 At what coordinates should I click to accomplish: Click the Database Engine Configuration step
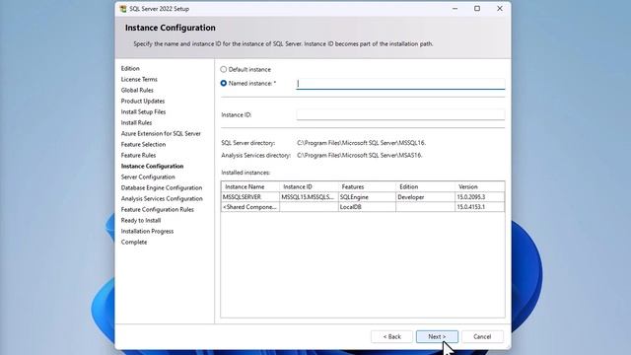pyautogui.click(x=162, y=188)
